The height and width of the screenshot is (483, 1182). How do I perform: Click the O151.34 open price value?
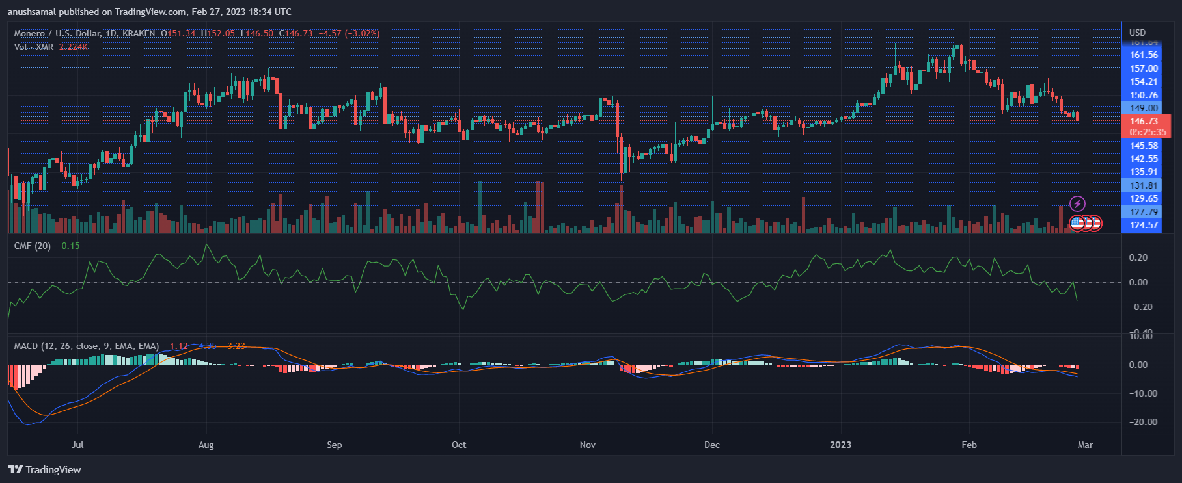coord(178,33)
